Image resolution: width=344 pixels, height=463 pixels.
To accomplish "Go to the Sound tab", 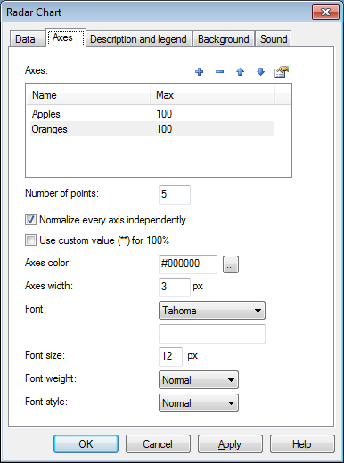I will [x=274, y=39].
